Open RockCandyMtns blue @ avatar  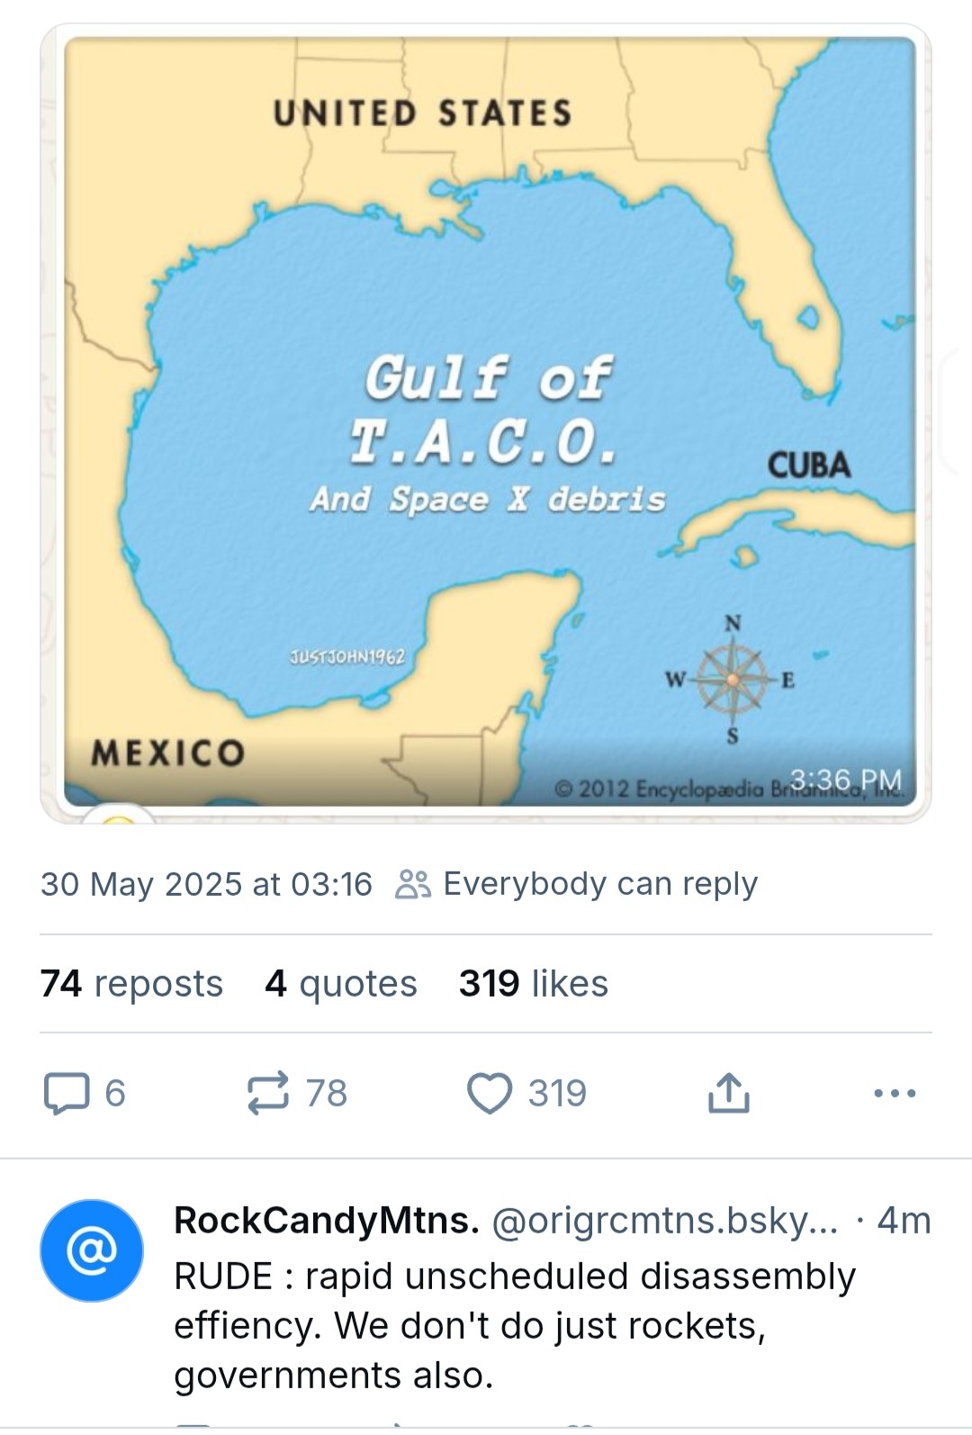pos(92,1250)
